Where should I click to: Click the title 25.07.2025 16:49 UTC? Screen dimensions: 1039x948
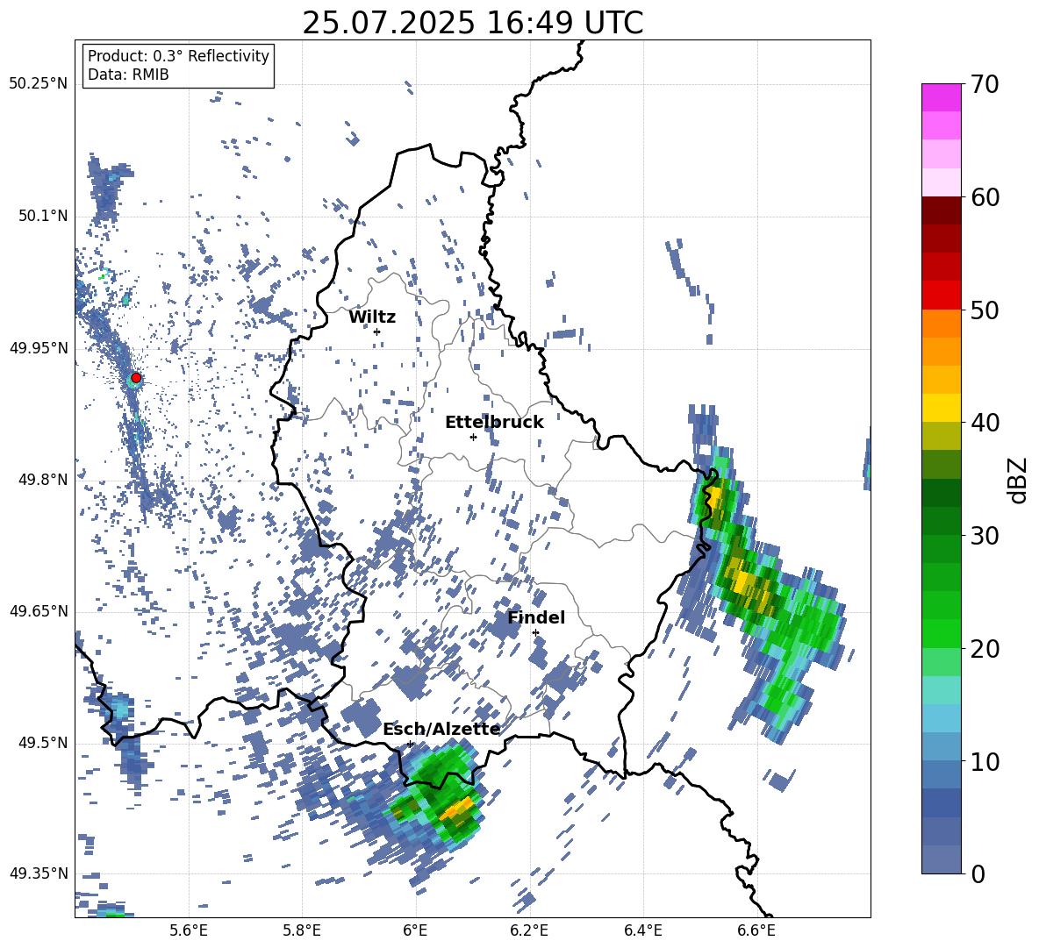tap(472, 23)
